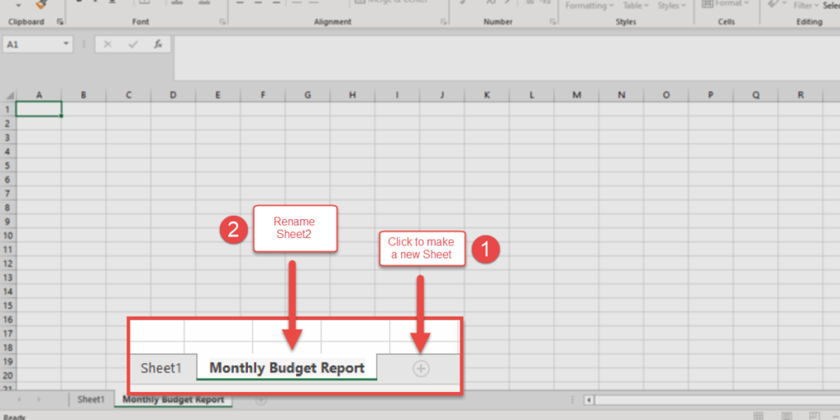
Task: Add a new sheet with the plus icon
Action: tap(261, 399)
